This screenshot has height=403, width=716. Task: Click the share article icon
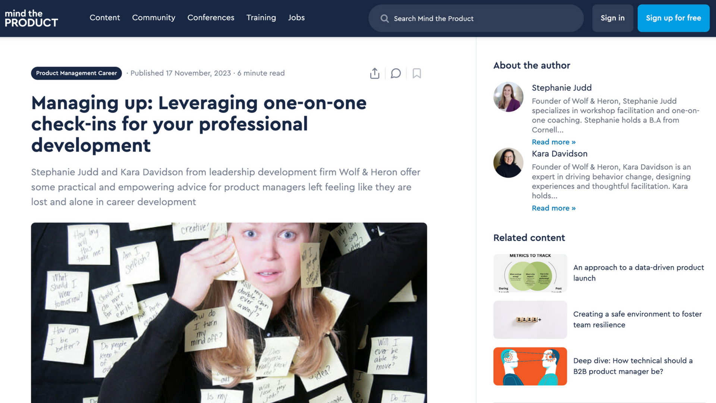[x=374, y=73]
